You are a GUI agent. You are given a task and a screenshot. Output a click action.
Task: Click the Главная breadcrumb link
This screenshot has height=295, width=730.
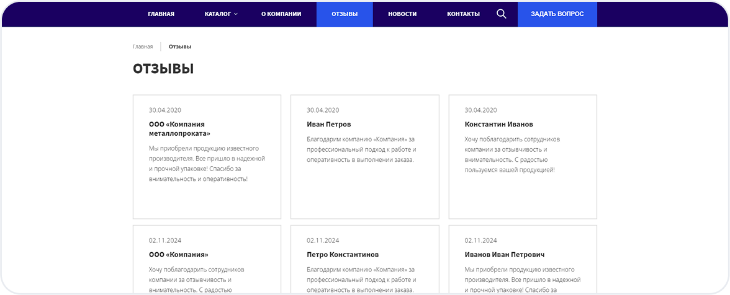click(x=143, y=46)
